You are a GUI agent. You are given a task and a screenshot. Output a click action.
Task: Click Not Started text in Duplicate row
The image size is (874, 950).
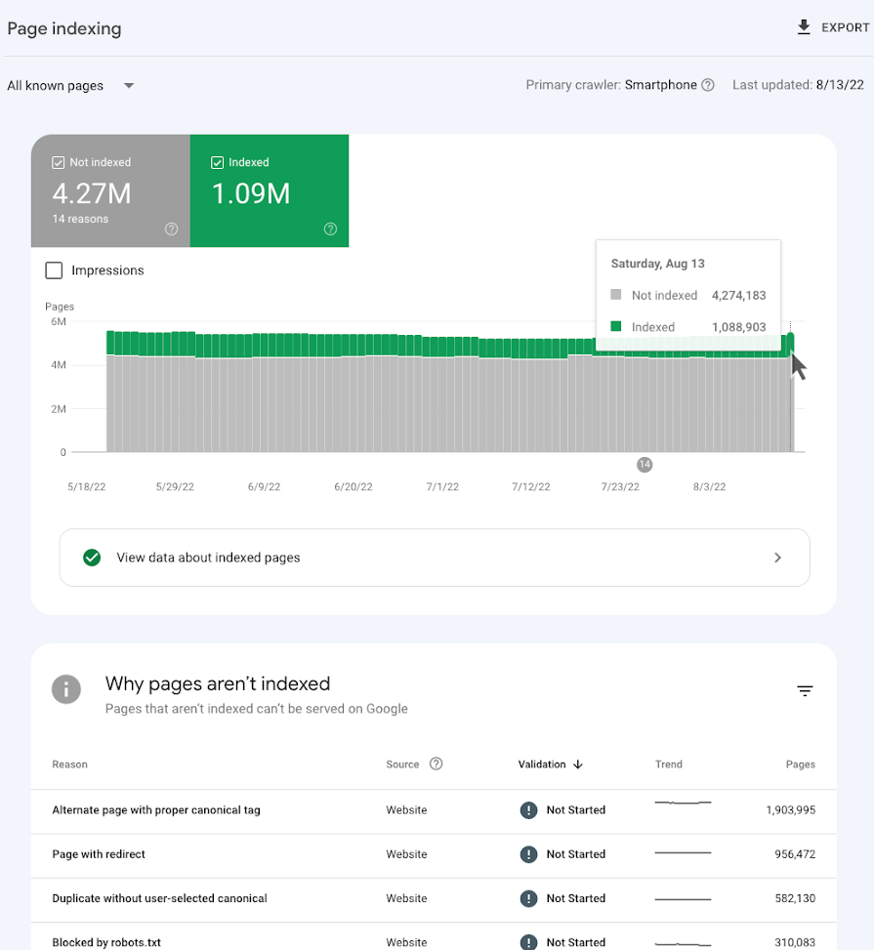576,898
